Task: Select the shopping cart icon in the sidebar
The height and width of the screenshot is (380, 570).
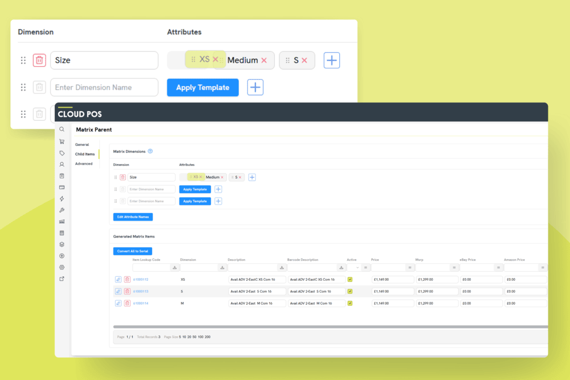Action: 62,141
